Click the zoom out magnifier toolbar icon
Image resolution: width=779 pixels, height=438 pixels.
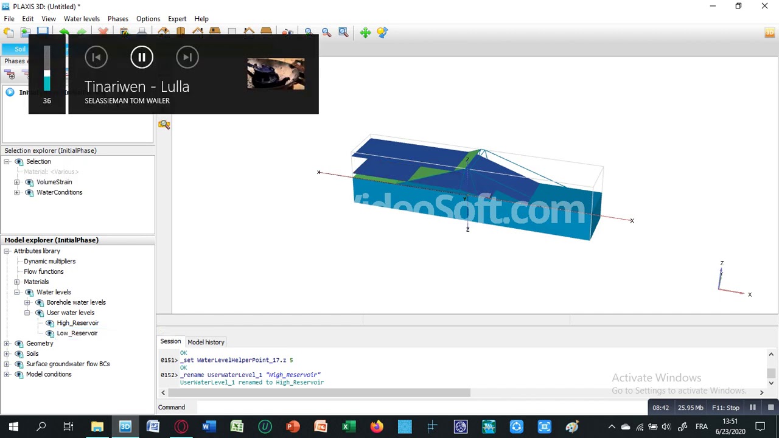point(326,33)
